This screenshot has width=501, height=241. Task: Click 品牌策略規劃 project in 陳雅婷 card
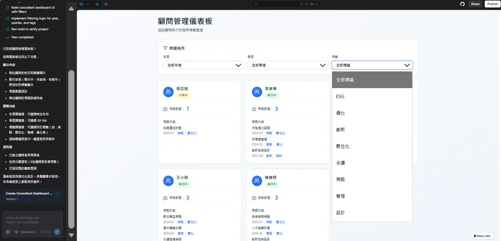pyautogui.click(x=261, y=217)
